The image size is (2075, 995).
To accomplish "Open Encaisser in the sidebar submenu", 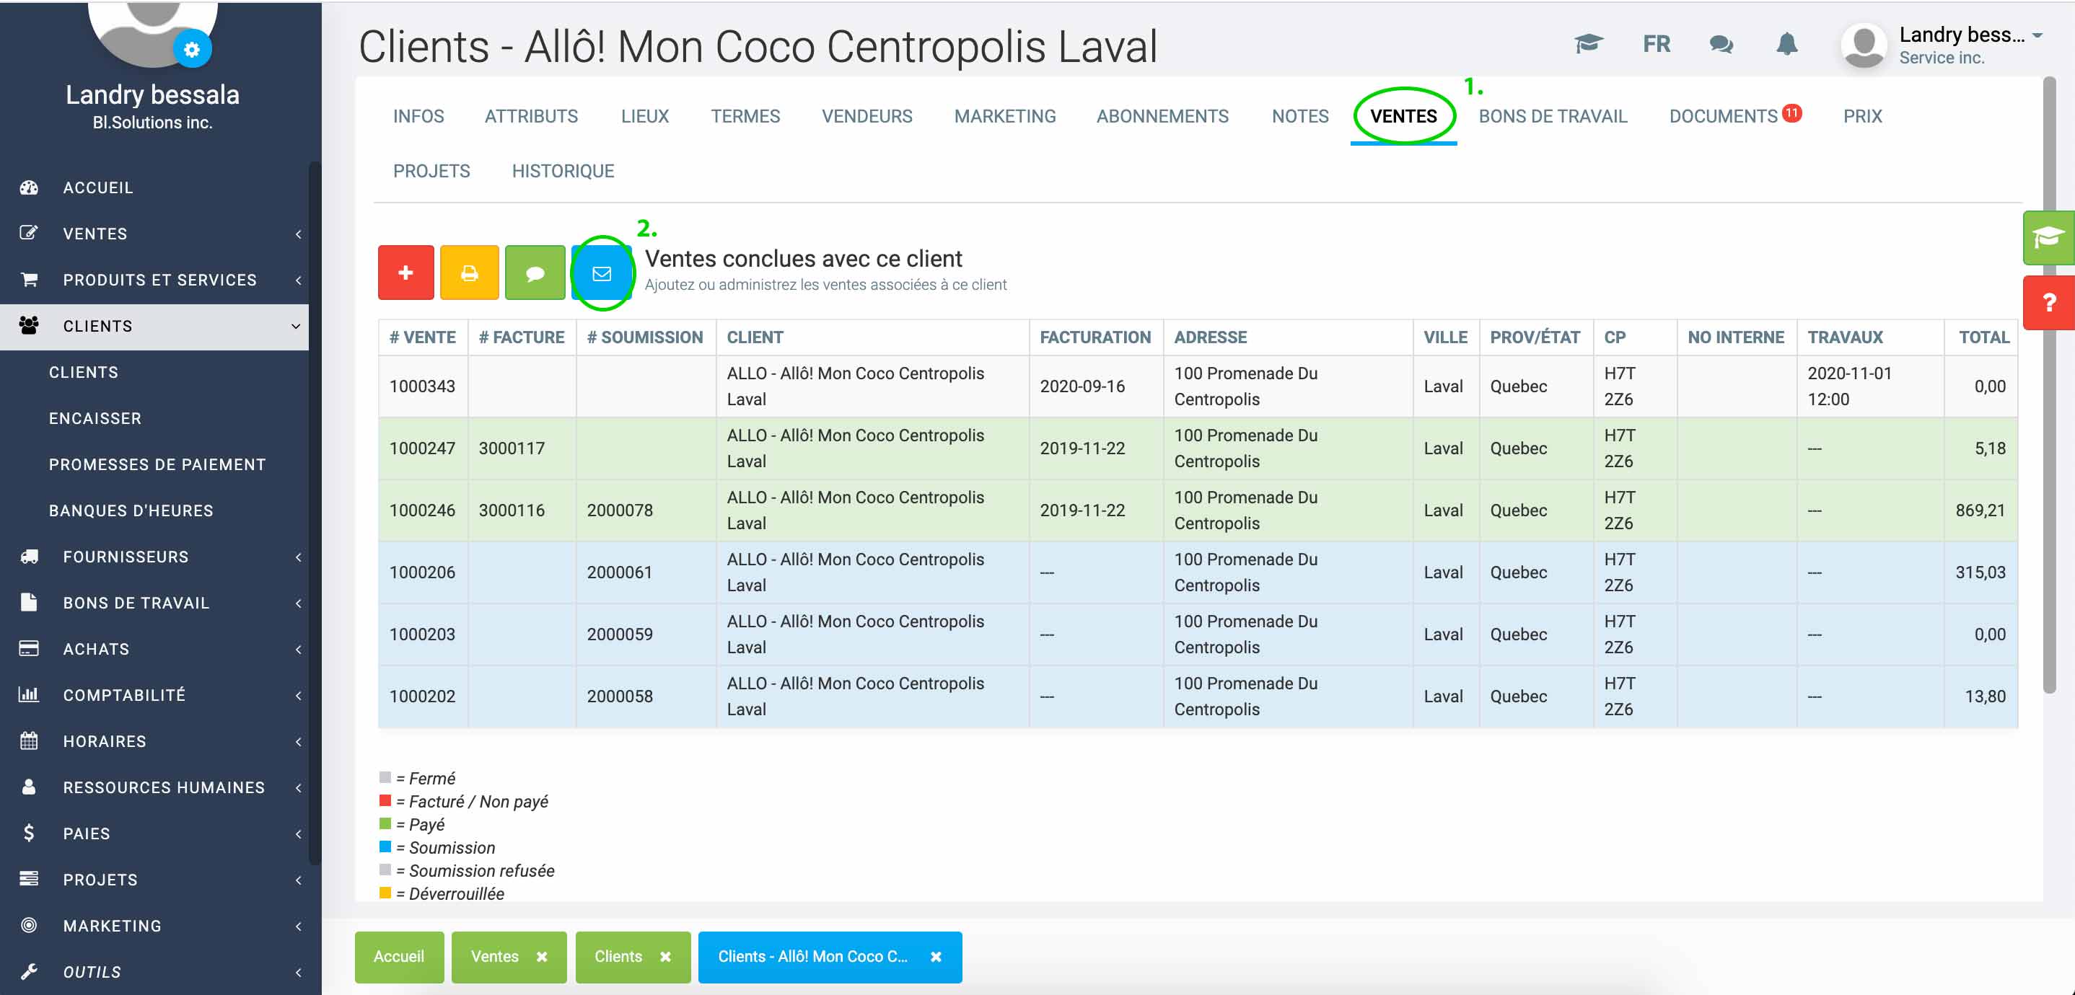I will [x=95, y=419].
